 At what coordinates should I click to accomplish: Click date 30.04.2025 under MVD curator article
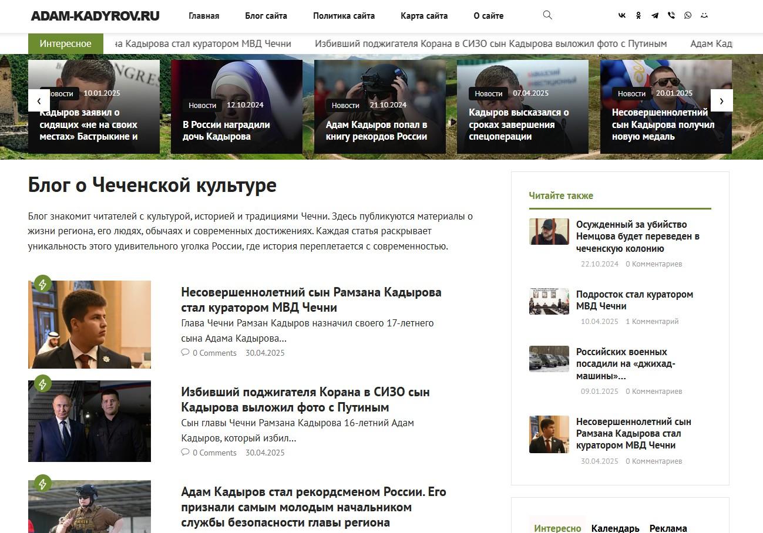[x=265, y=353]
